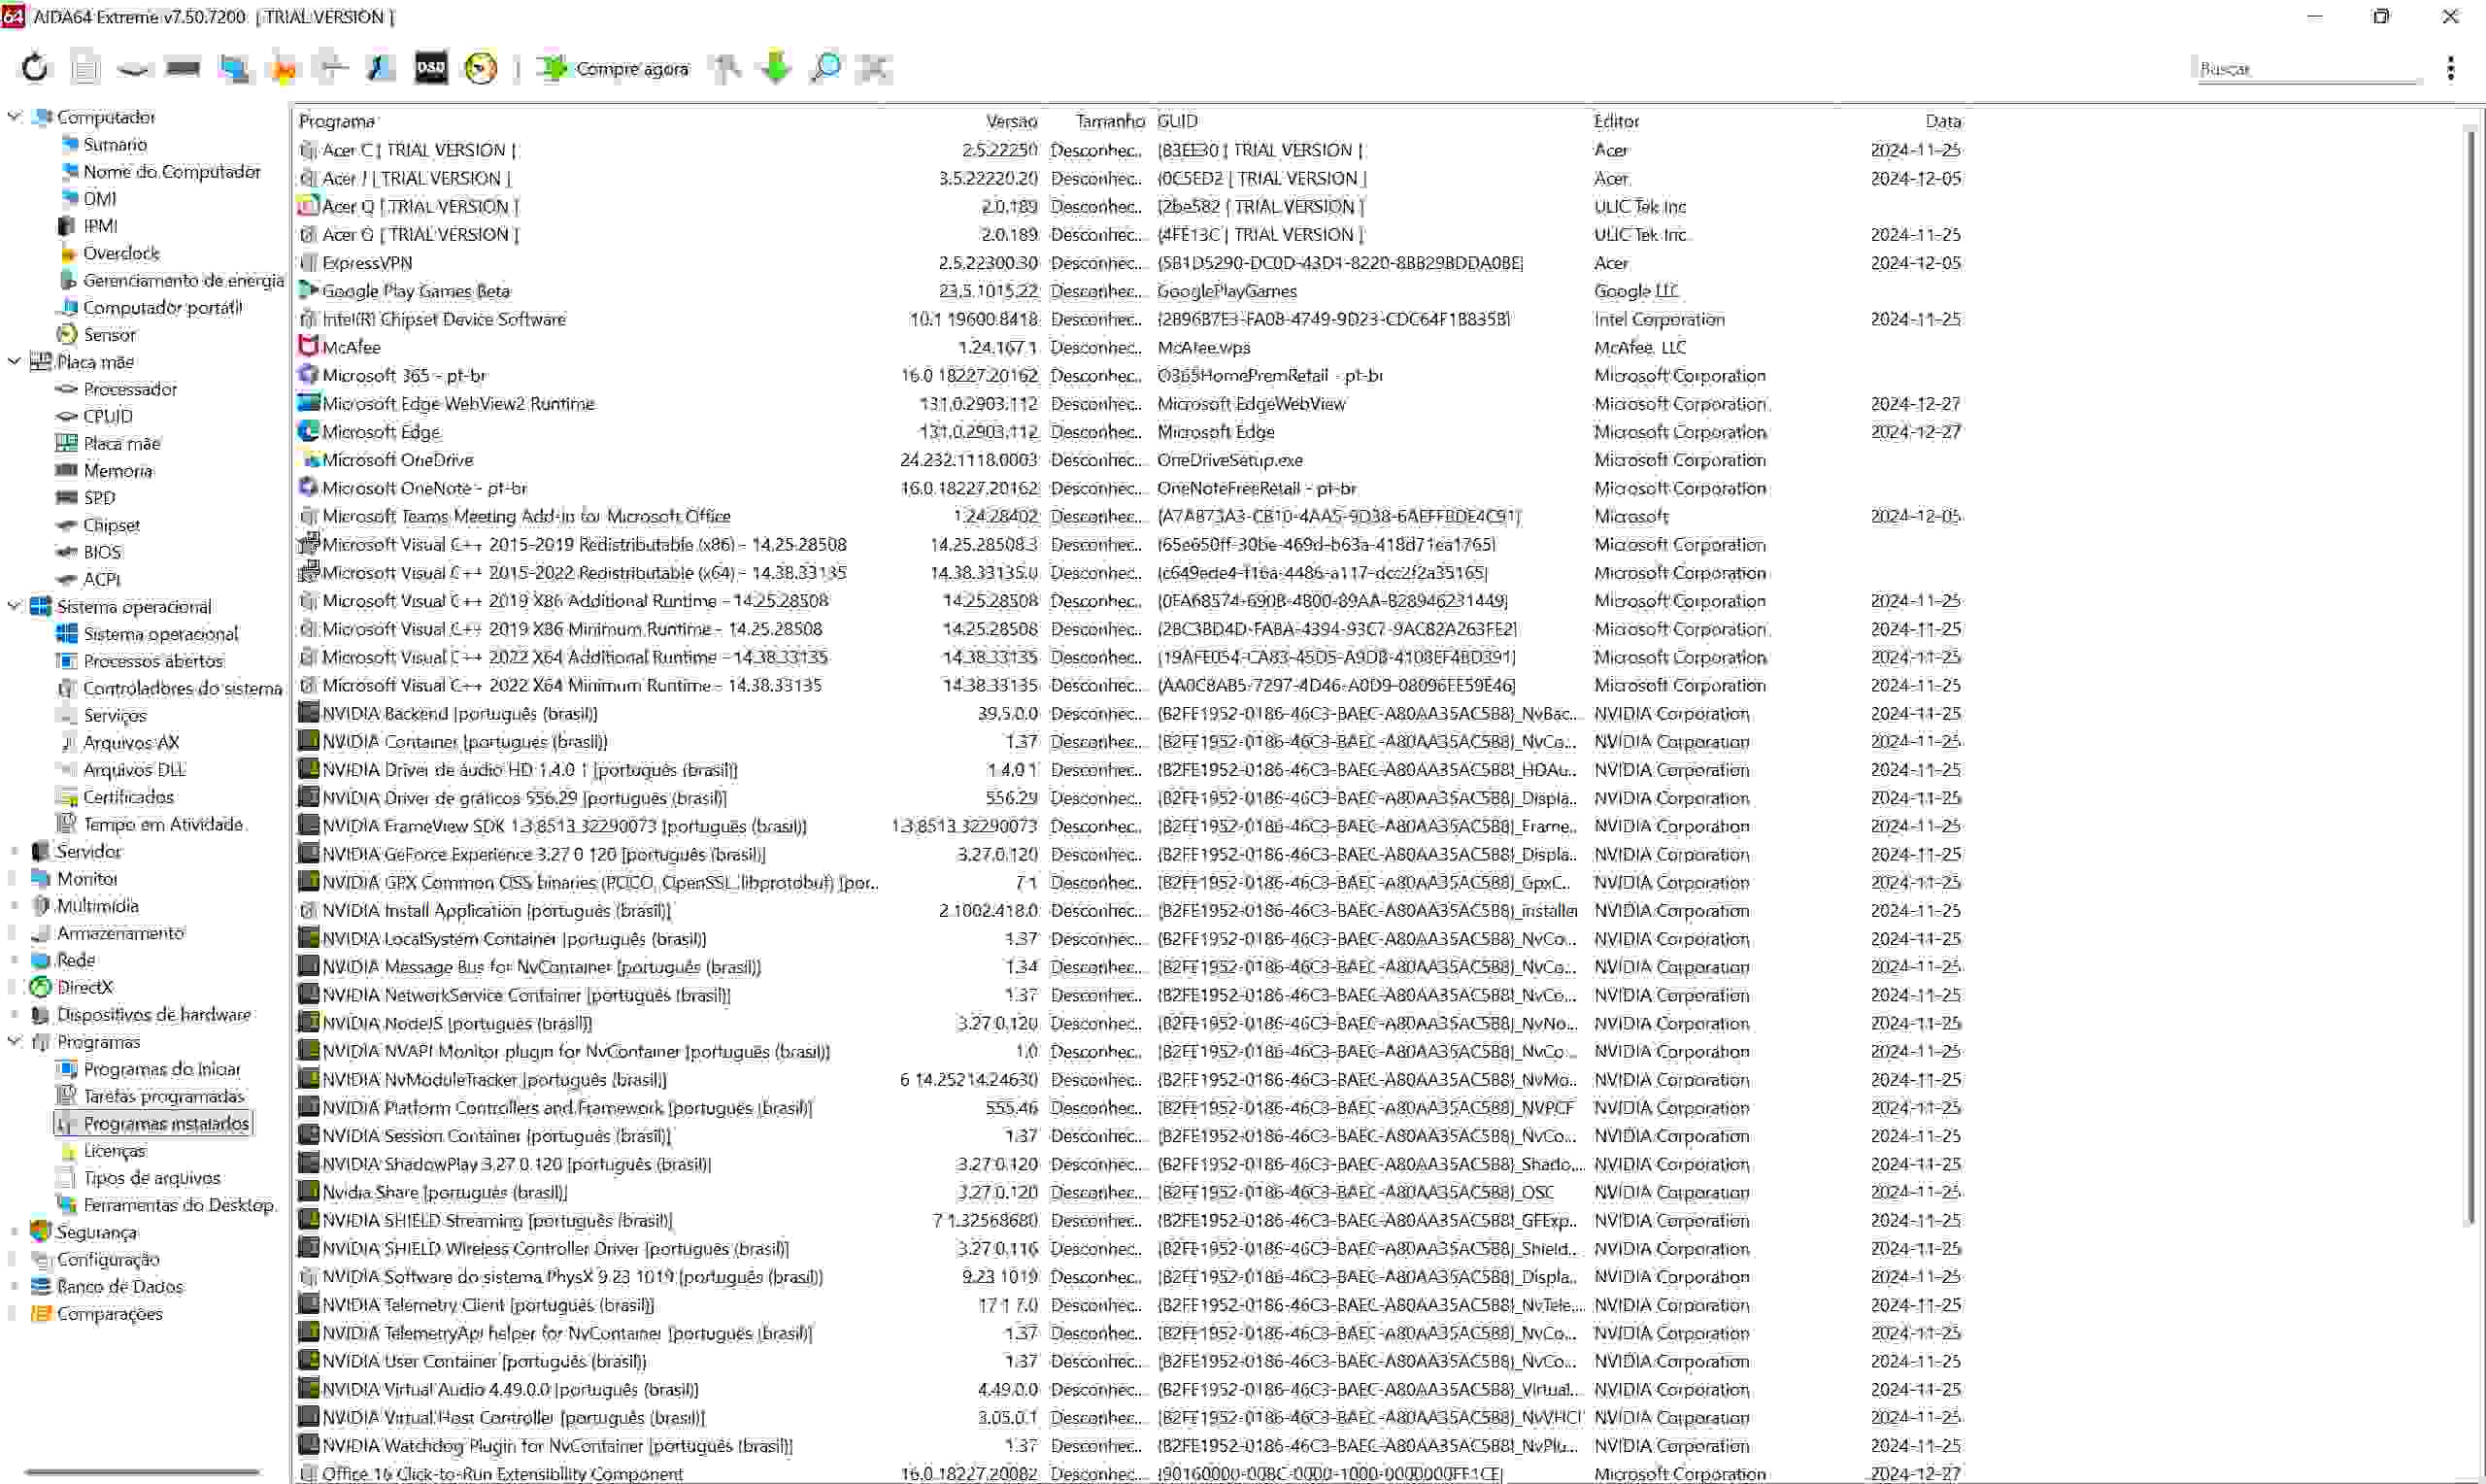
Task: Select Ferramentas do Desktop tree item
Action: pyautogui.click(x=178, y=1204)
